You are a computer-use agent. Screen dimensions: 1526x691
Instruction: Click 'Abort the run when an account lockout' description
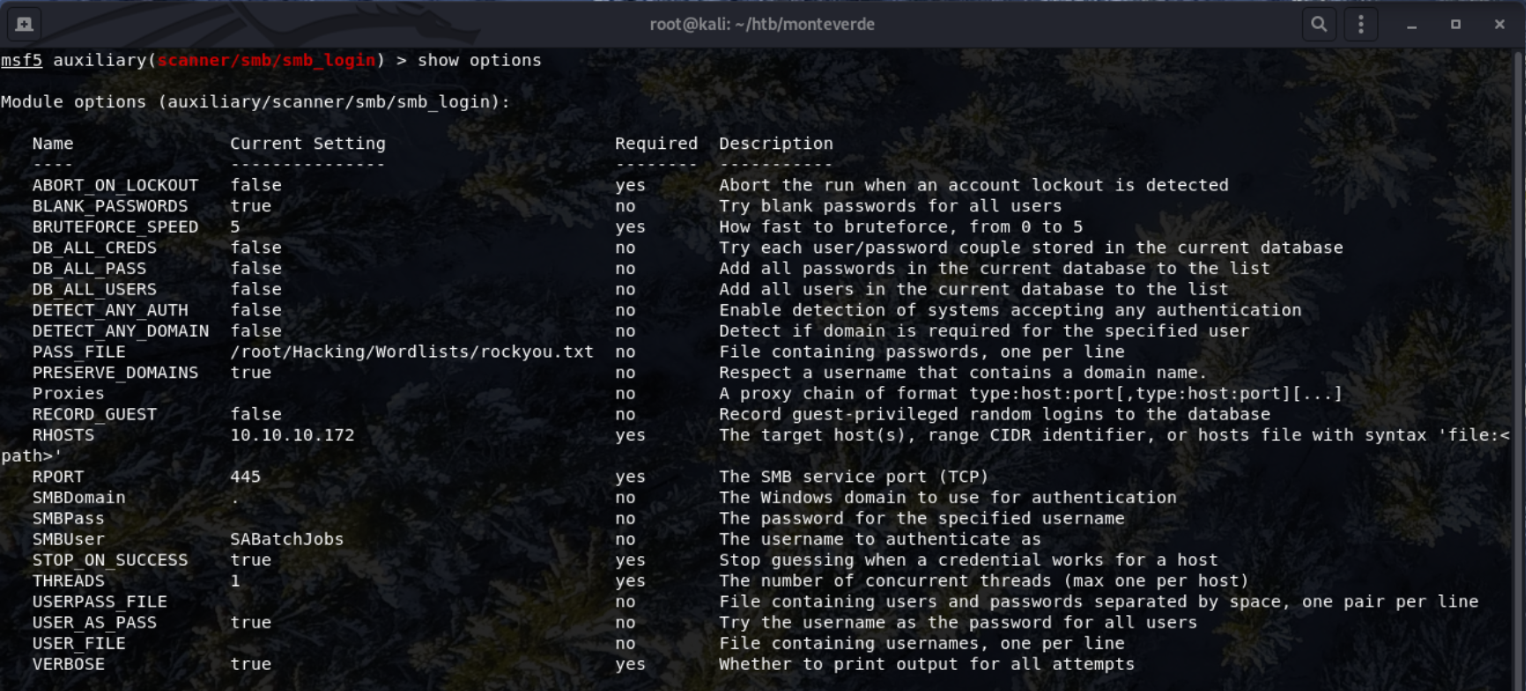(974, 185)
